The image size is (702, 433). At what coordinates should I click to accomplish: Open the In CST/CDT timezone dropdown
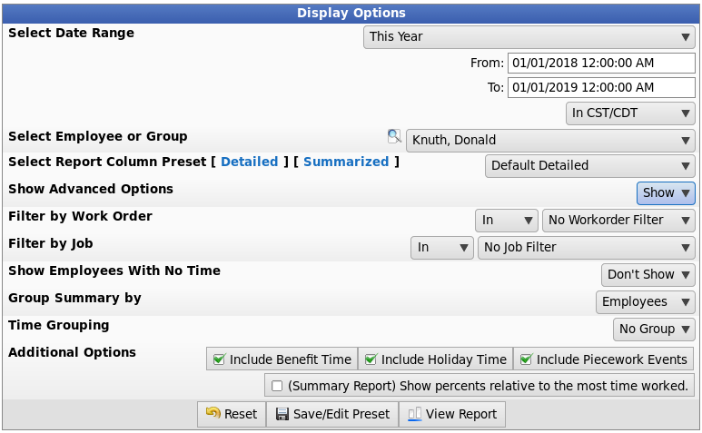coord(630,113)
